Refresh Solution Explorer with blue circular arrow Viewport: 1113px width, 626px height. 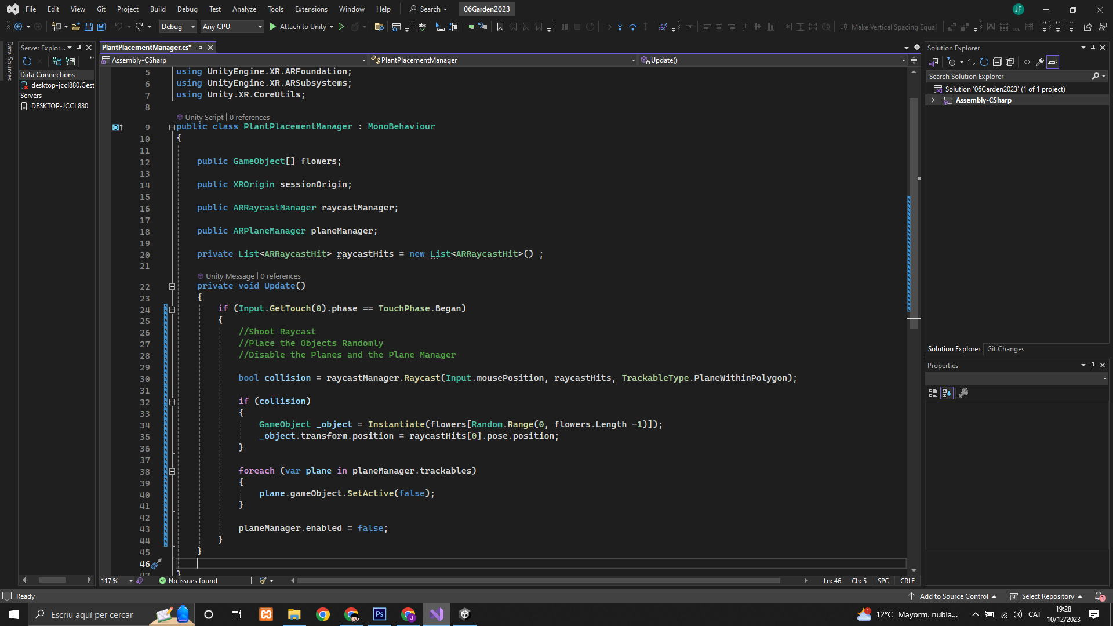(984, 62)
